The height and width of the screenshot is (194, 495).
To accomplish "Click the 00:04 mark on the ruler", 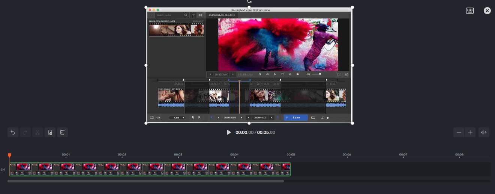I will pyautogui.click(x=234, y=154).
